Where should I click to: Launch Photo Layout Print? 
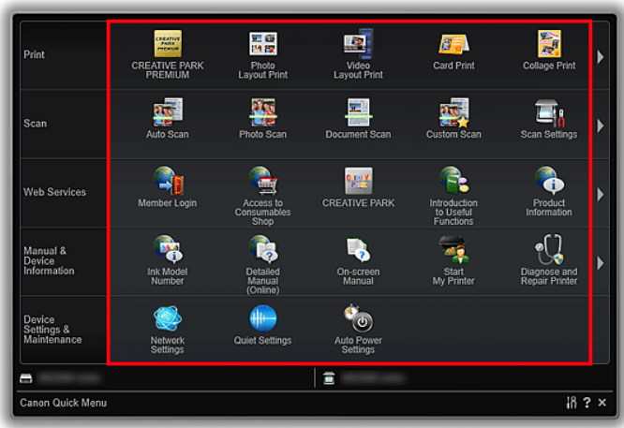click(262, 45)
